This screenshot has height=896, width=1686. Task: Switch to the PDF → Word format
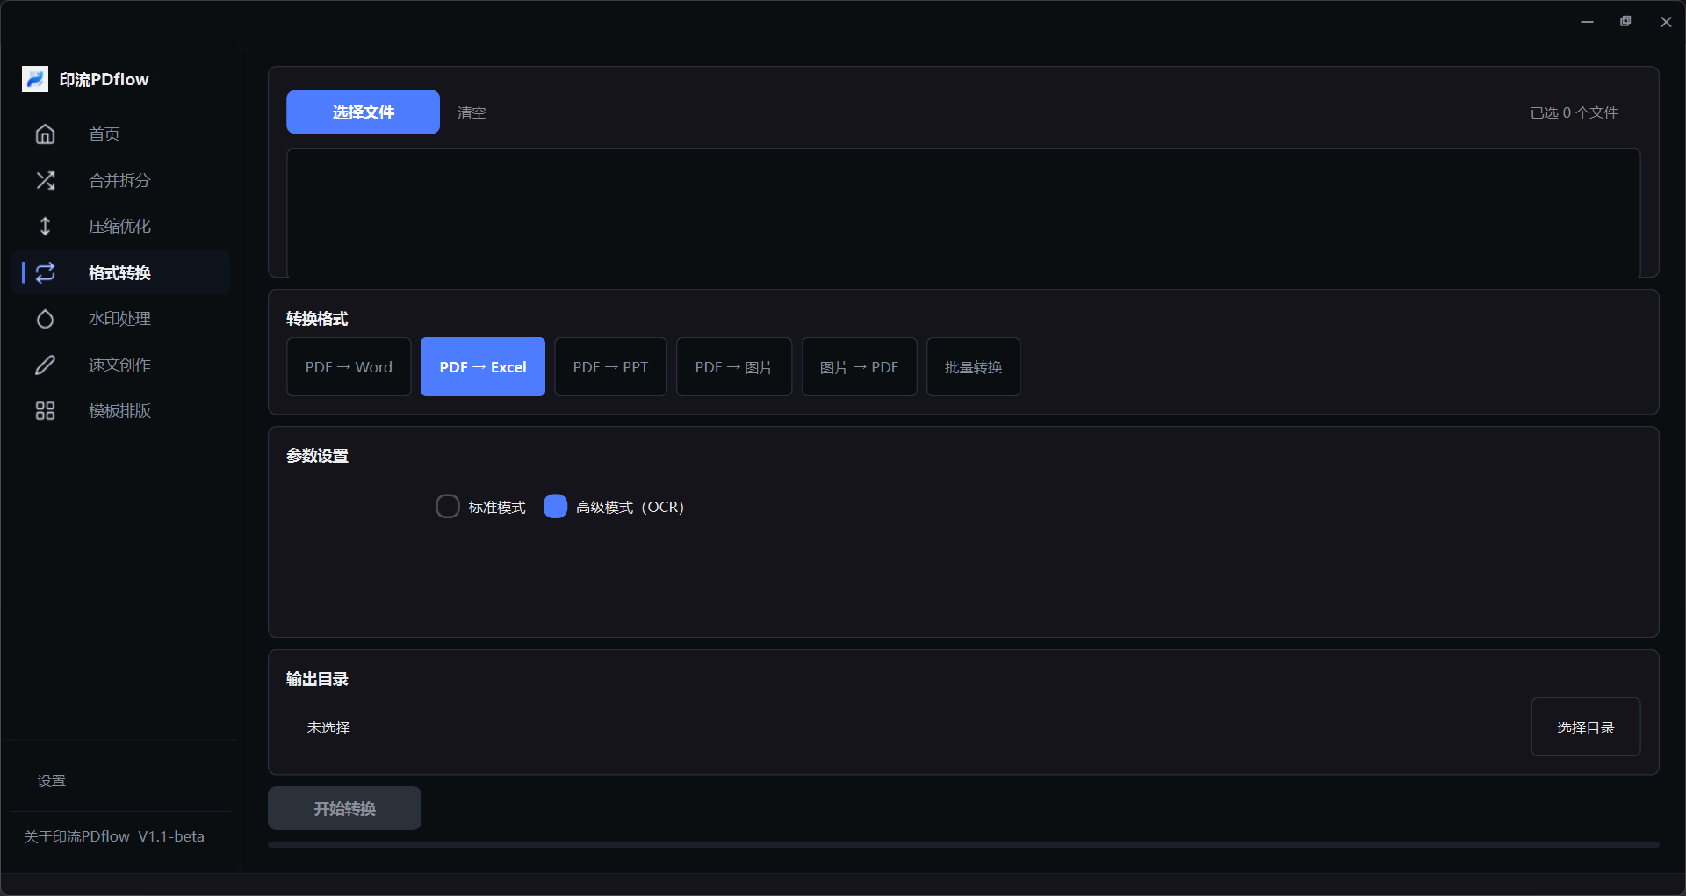coord(349,366)
